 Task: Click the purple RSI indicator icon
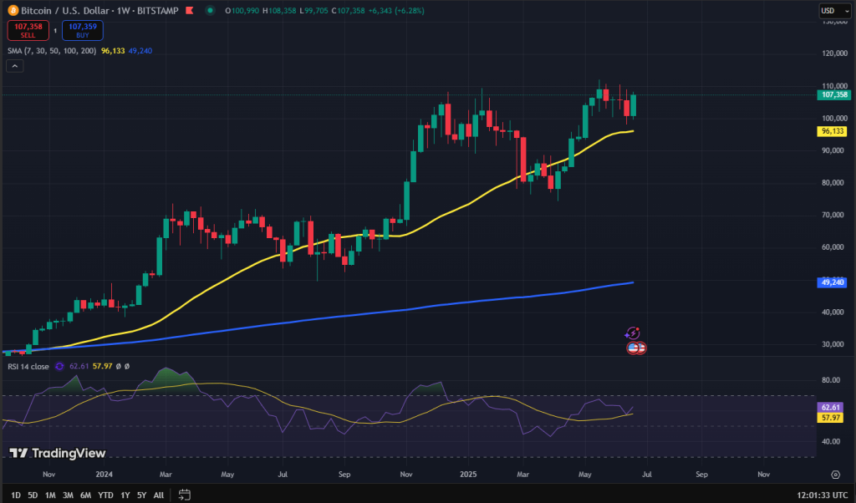point(59,367)
